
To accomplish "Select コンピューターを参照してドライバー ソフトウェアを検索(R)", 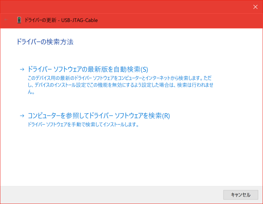I will (x=99, y=116).
